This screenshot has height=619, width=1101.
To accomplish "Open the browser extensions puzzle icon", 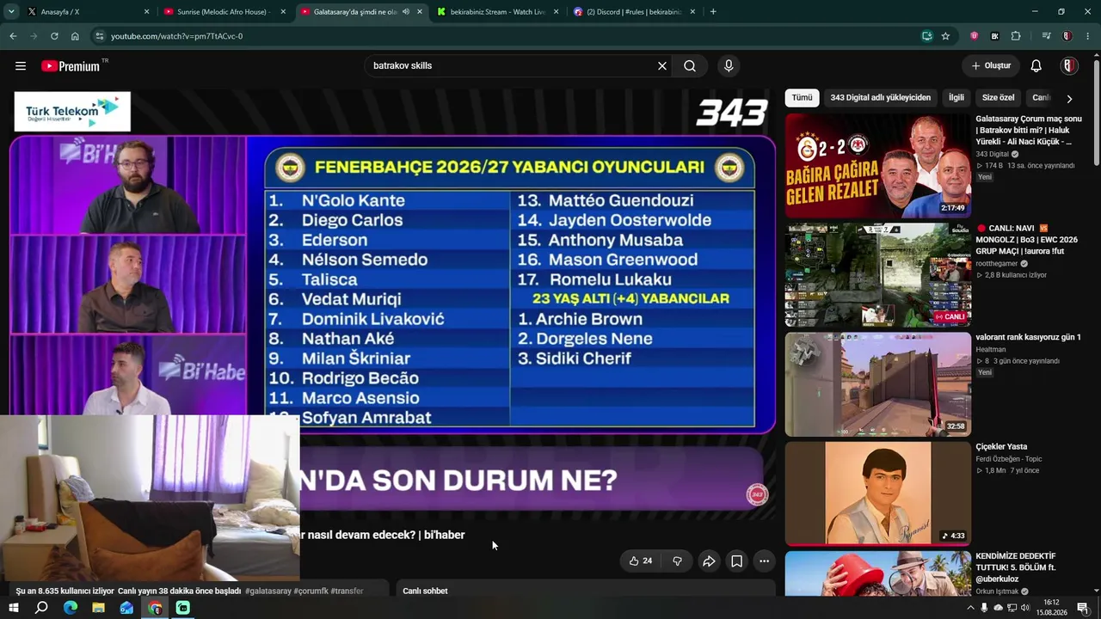I will tap(1016, 36).
